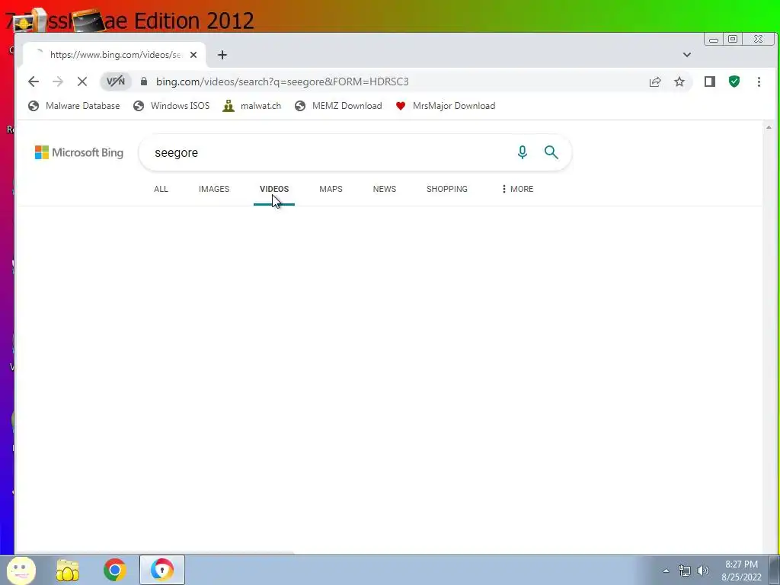Click the Microsoft Bing logo
The width and height of the screenshot is (780, 585).
point(79,152)
